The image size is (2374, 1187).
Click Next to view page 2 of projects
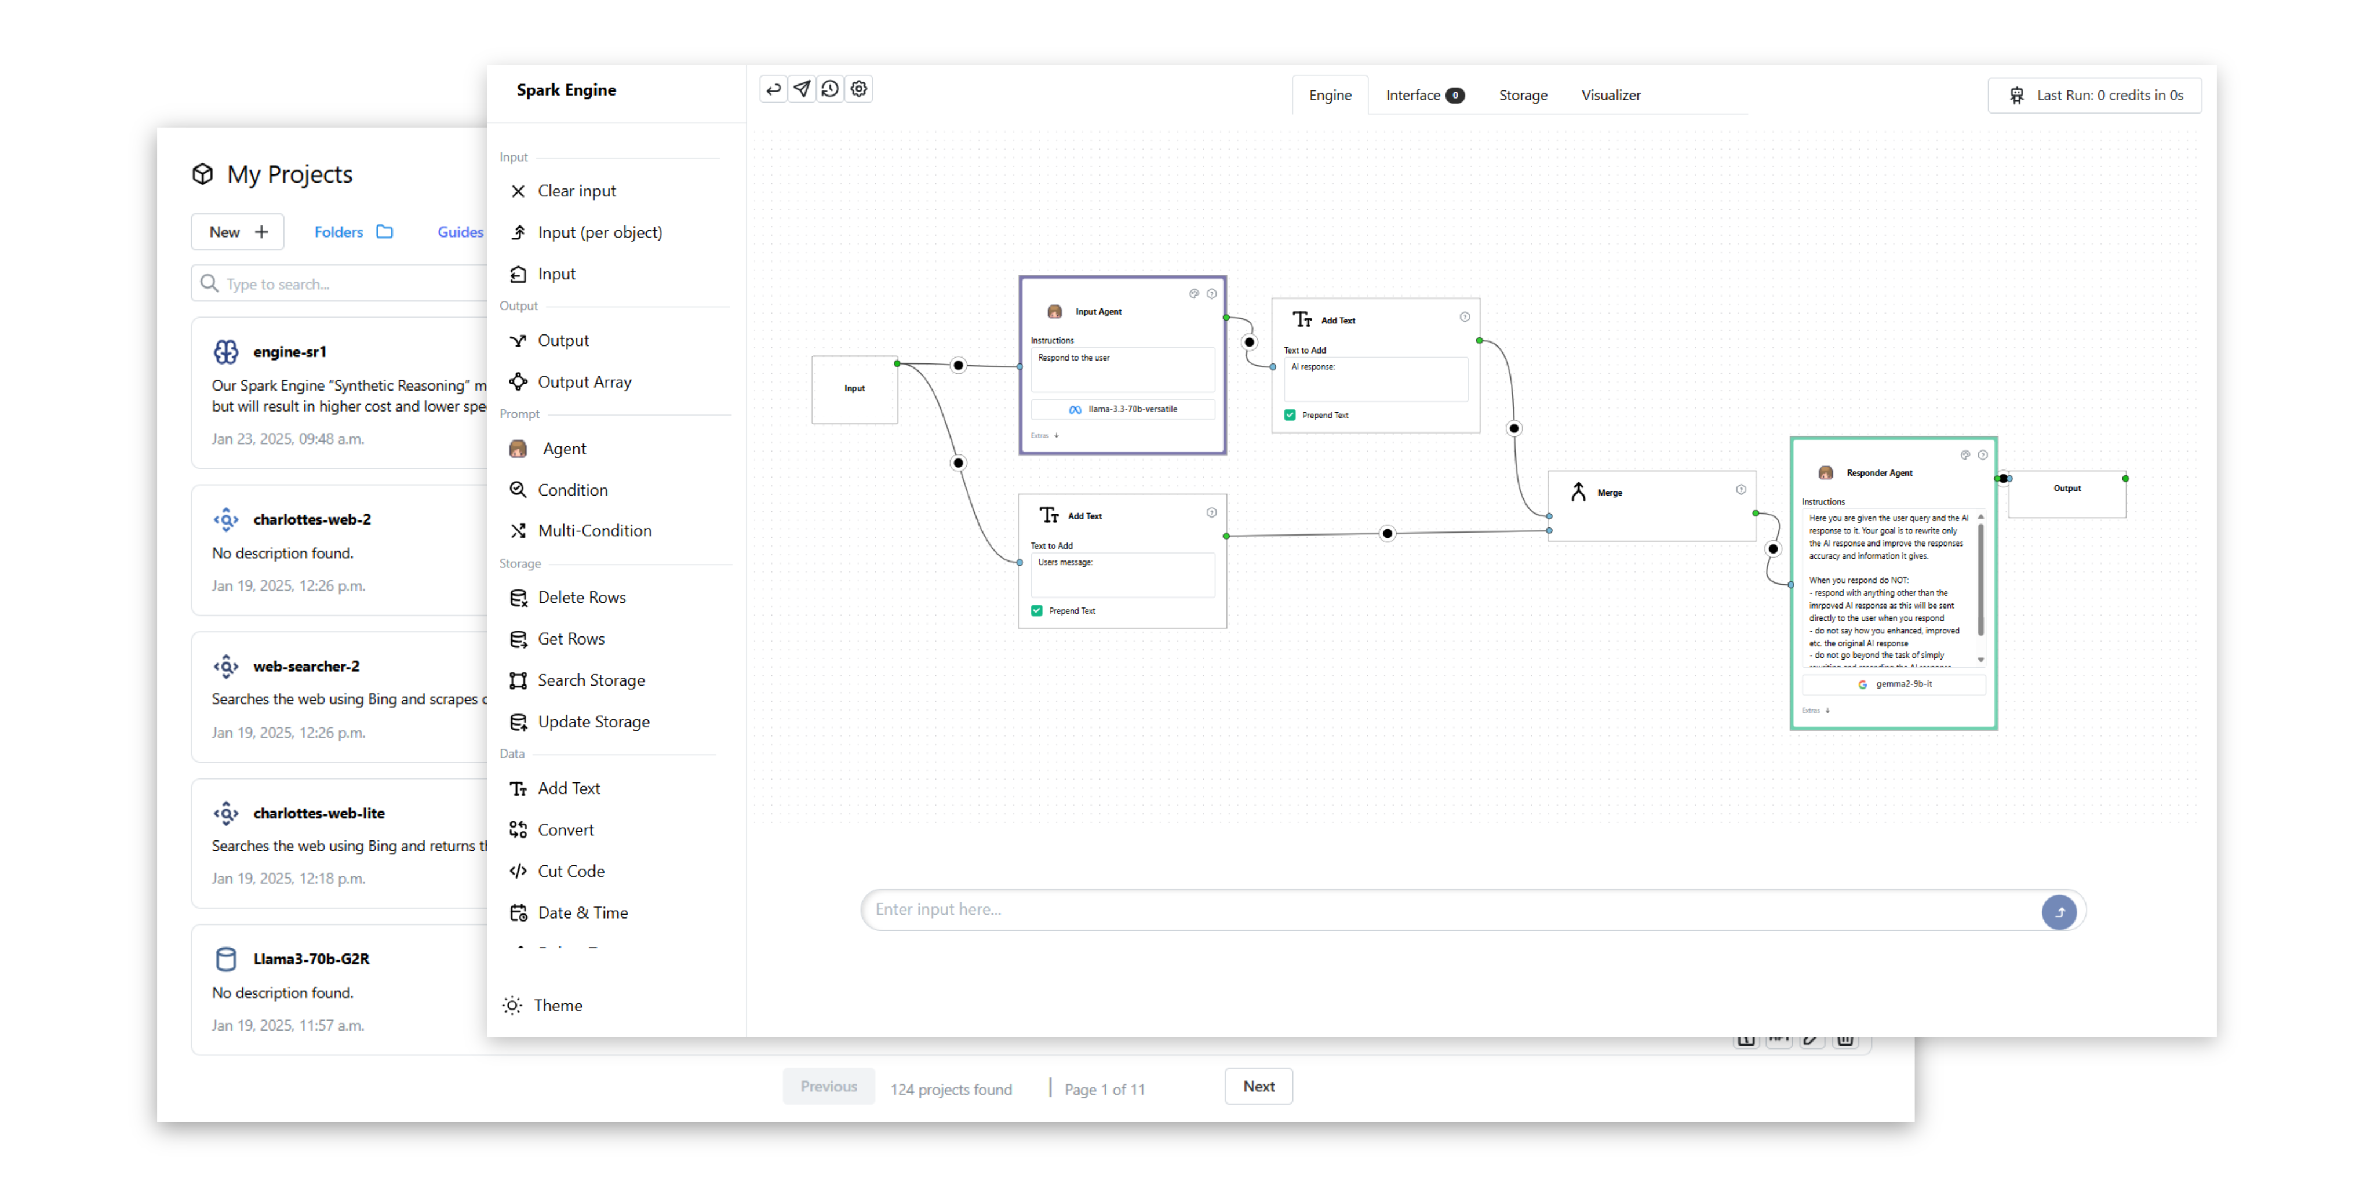pyautogui.click(x=1258, y=1086)
